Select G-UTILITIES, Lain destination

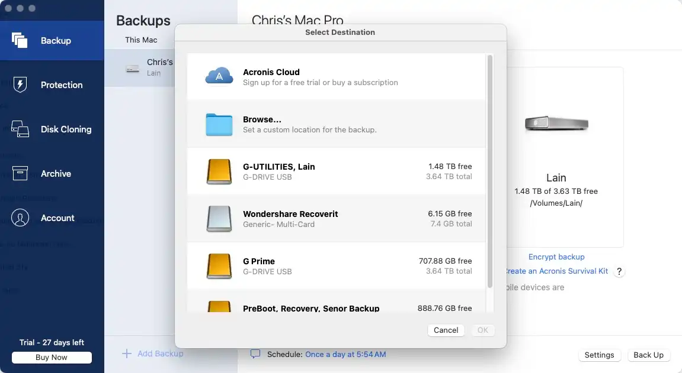point(336,171)
